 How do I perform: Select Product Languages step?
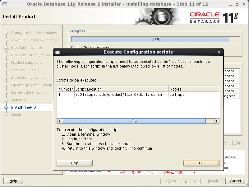coord(27,63)
